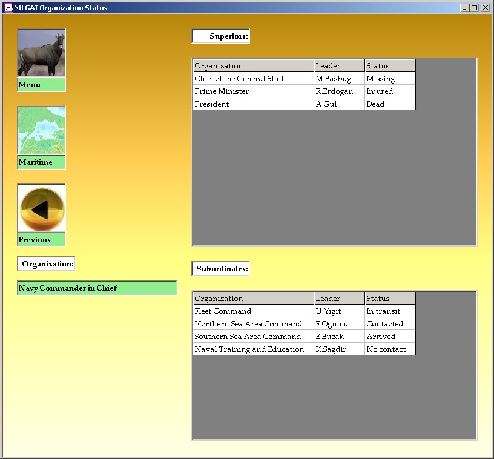Click the Maritime label button
The width and height of the screenshot is (494, 459).
click(x=41, y=162)
